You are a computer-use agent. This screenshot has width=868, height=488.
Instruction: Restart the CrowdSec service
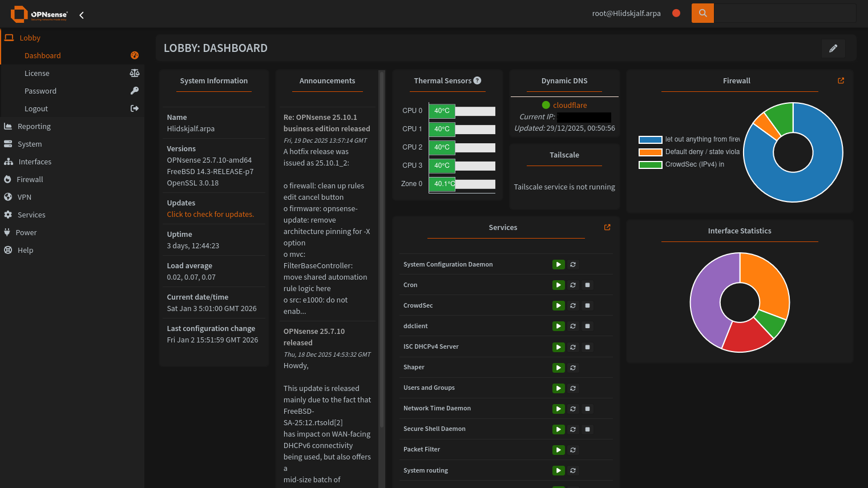(x=573, y=306)
